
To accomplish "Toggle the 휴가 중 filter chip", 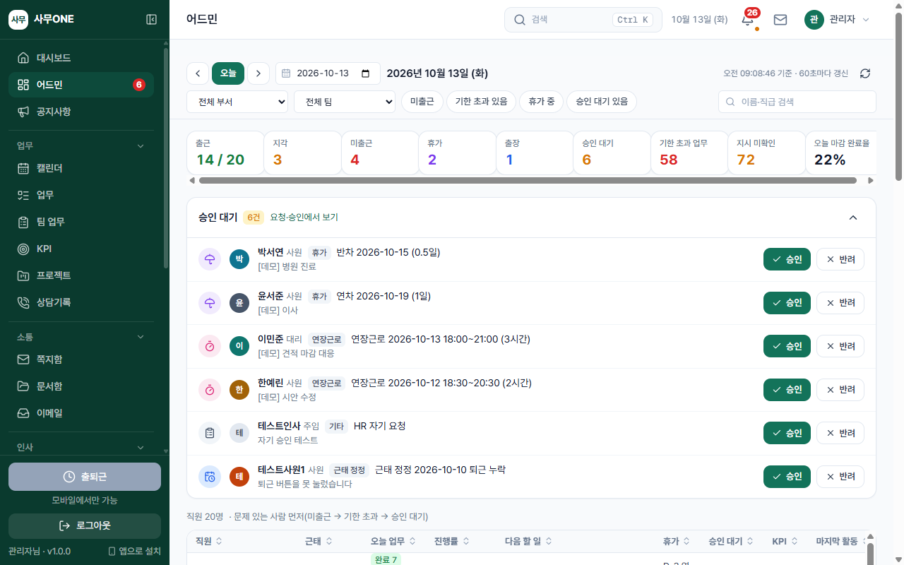I will pos(542,102).
